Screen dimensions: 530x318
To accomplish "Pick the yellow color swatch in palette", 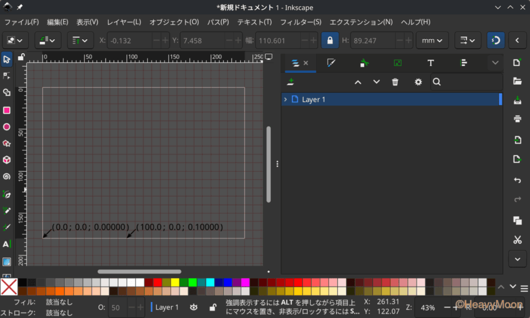I will [175, 282].
